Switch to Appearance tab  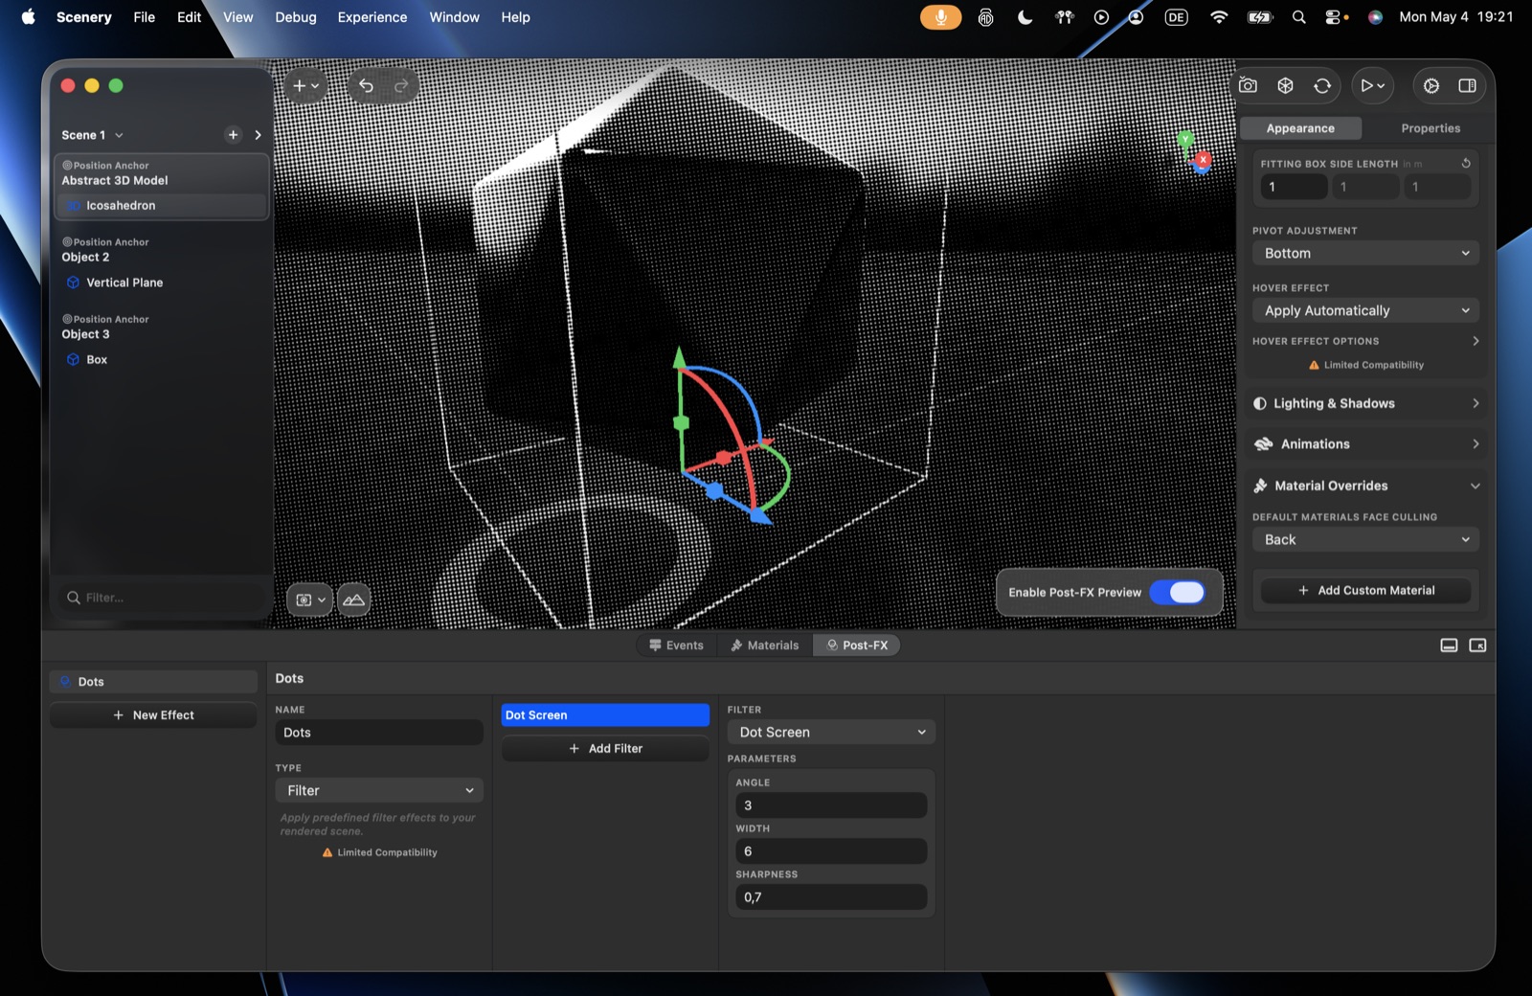coord(1299,128)
